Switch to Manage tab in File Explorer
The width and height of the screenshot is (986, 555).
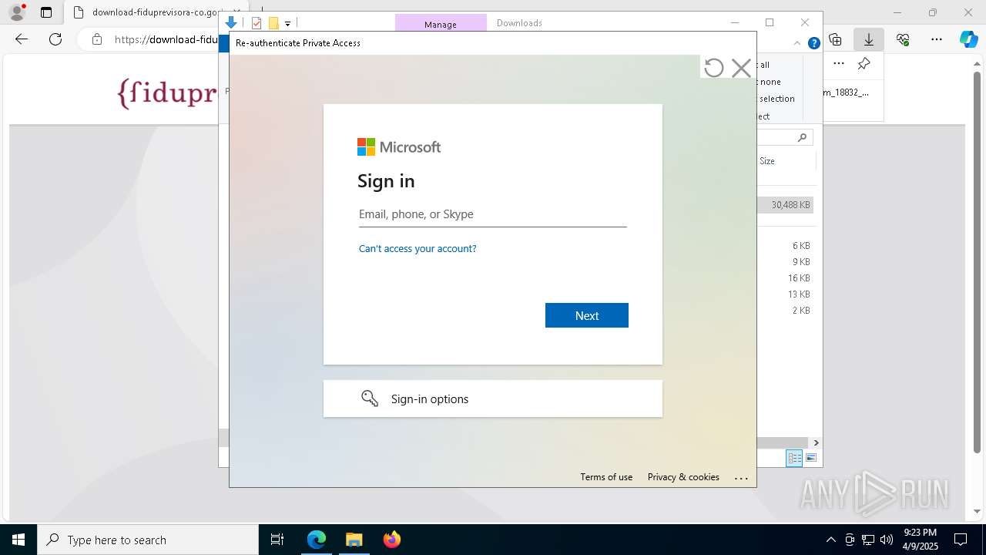(x=441, y=24)
